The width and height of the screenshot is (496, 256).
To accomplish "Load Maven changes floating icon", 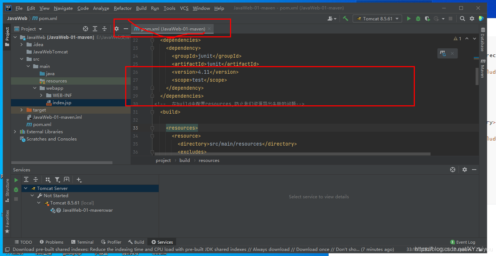I will click(443, 53).
